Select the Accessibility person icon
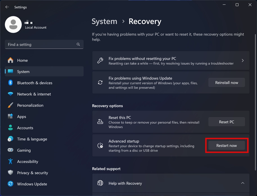The height and width of the screenshot is (196, 257). click(10, 161)
